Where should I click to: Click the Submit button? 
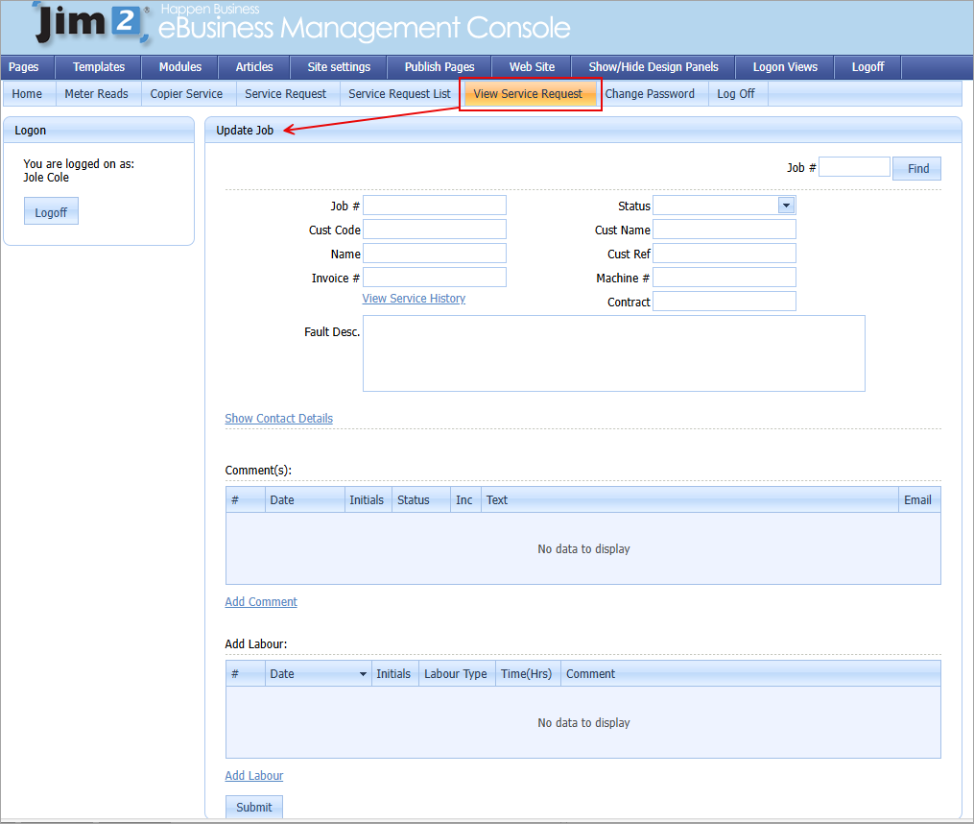click(x=253, y=806)
